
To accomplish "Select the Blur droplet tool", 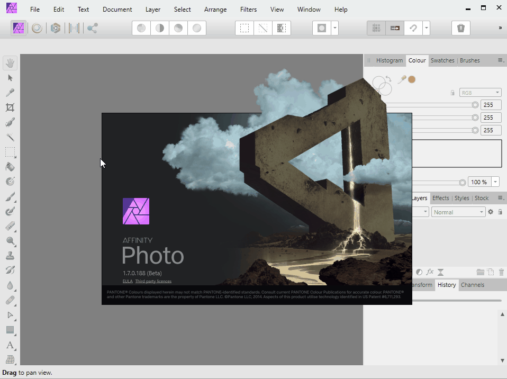I will click(x=10, y=285).
